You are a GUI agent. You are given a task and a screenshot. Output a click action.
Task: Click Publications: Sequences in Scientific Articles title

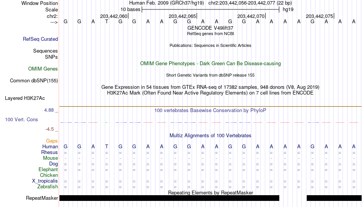(x=210, y=45)
